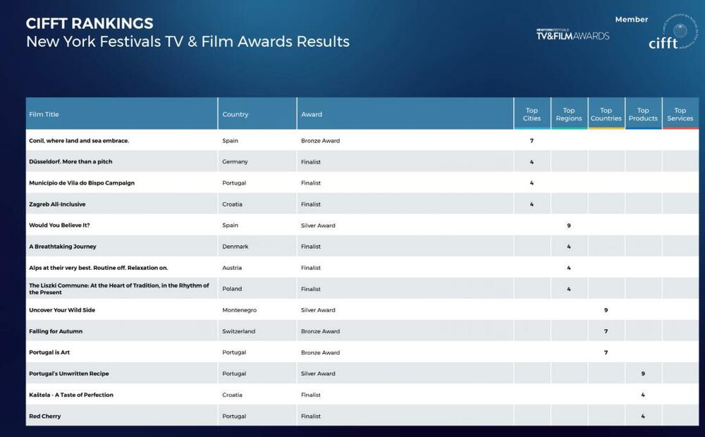Select the Film Title column header
This screenshot has height=437, width=705.
click(44, 114)
